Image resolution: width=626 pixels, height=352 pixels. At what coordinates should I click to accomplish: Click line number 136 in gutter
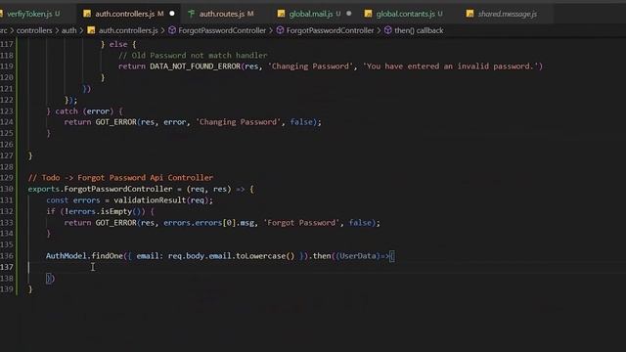(7, 256)
